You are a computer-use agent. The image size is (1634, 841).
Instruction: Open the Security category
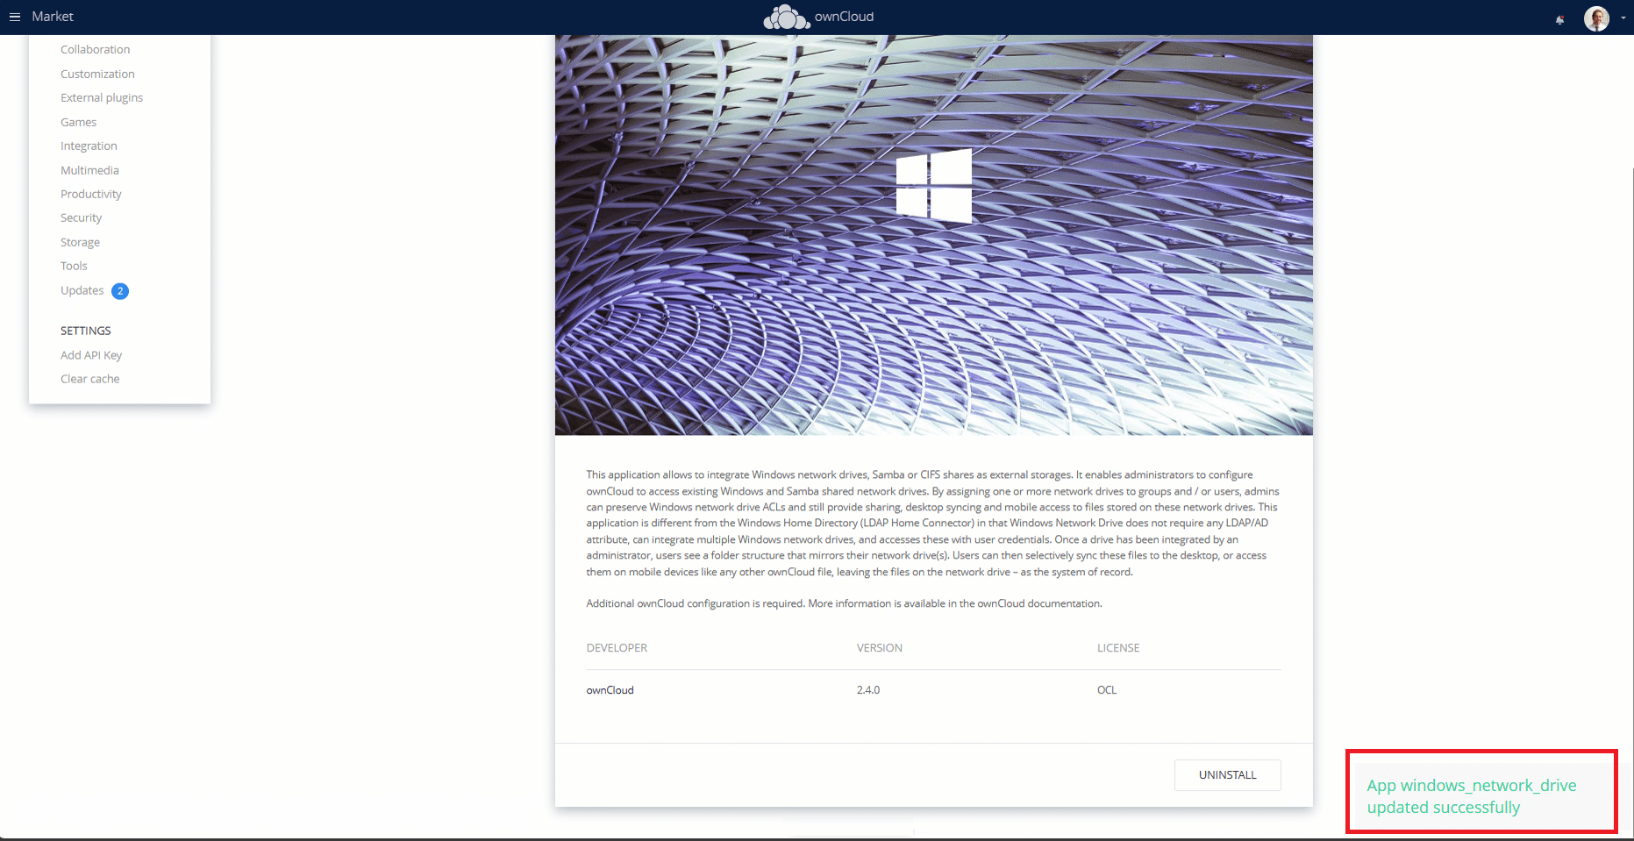(81, 218)
